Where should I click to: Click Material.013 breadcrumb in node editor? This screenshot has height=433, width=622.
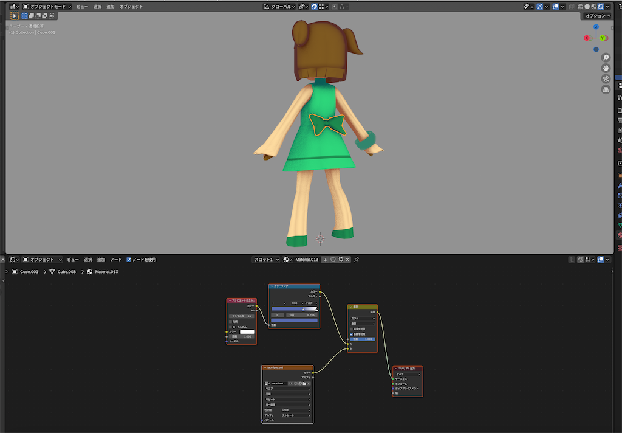point(102,272)
